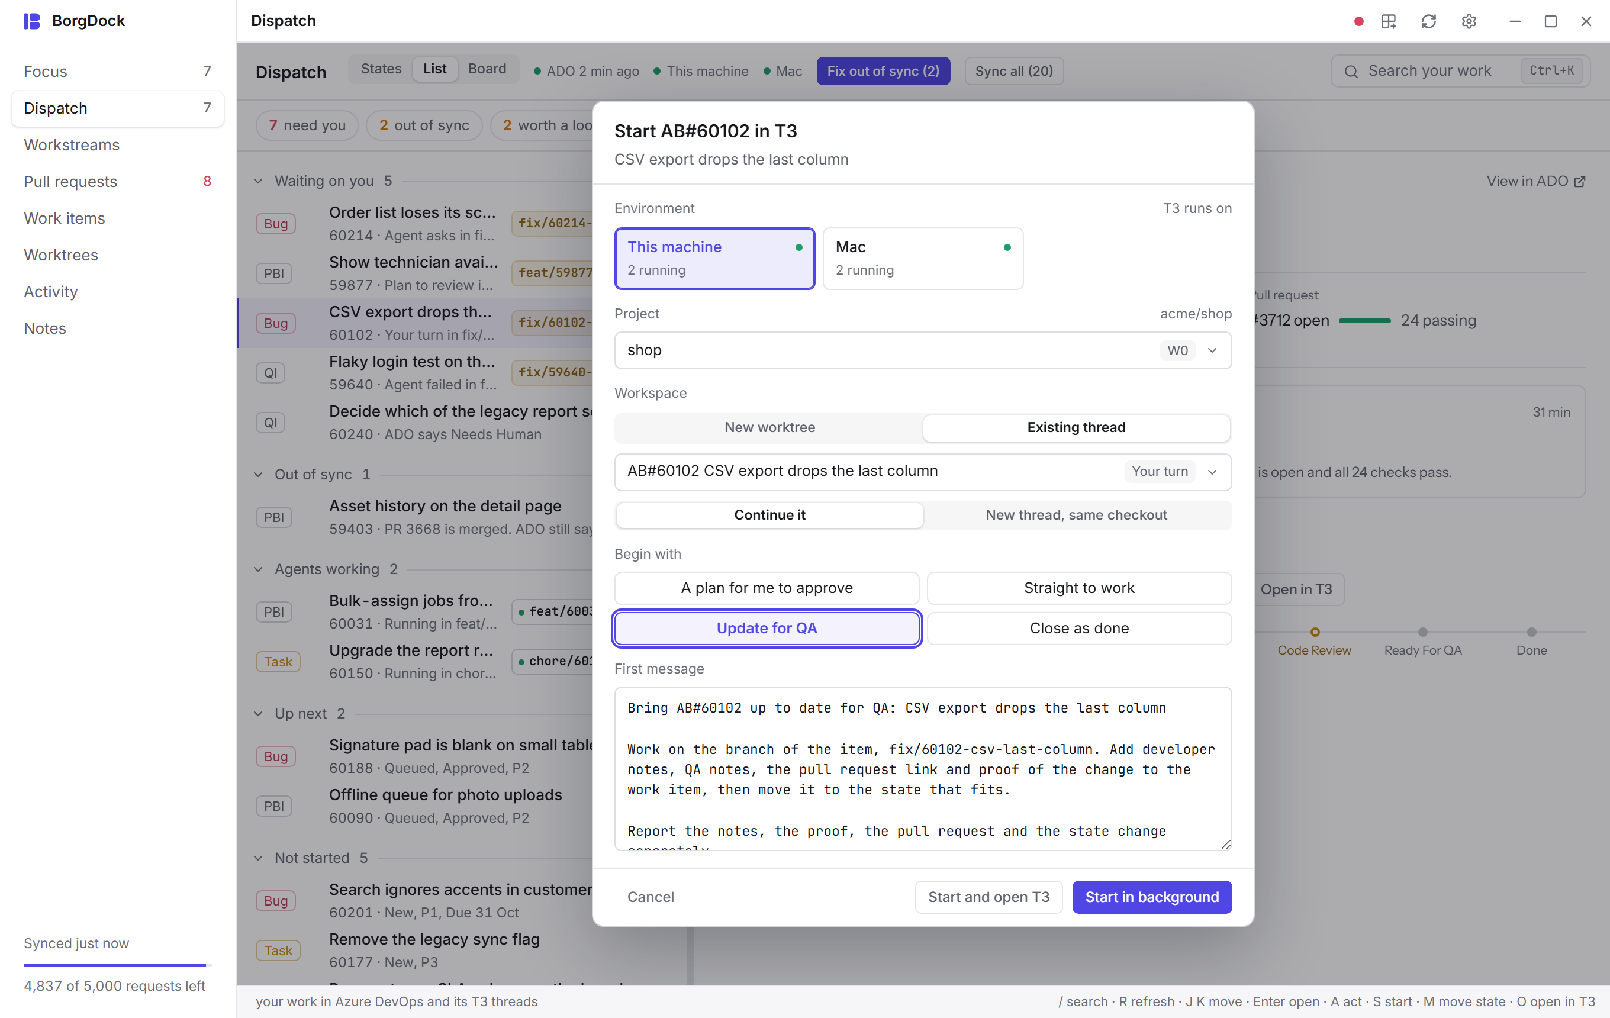This screenshot has width=1610, height=1018.
Task: Open the AB#60102 thread dropdown
Action: coord(923,471)
